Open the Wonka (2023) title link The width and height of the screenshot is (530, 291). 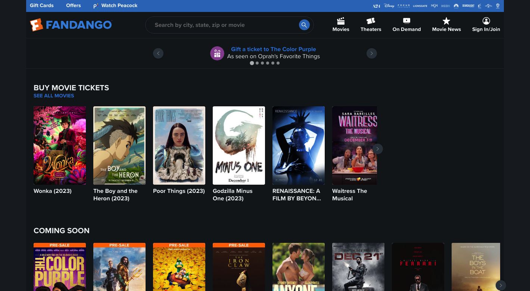click(x=53, y=191)
